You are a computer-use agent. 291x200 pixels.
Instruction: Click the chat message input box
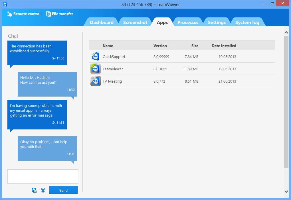tap(43, 176)
